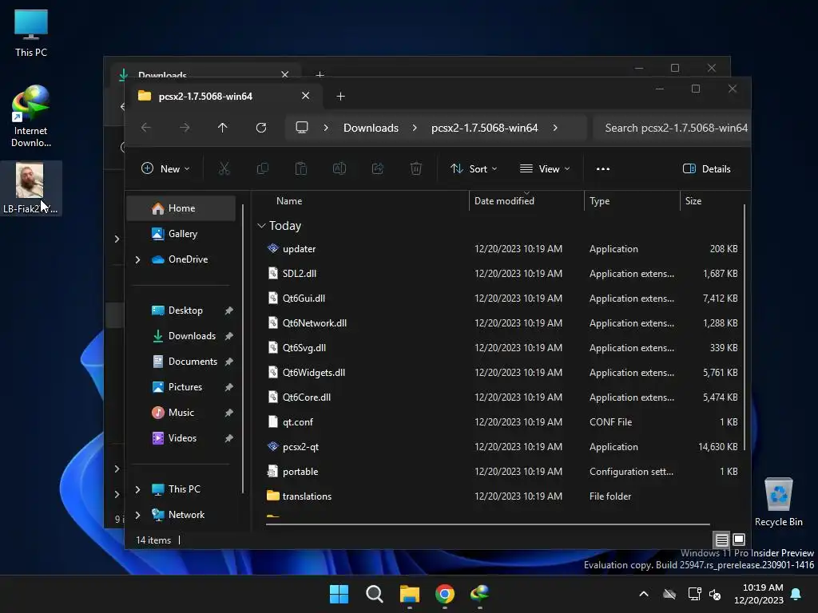Switch to large thumbnails view icon
This screenshot has width=818, height=613.
739,540
